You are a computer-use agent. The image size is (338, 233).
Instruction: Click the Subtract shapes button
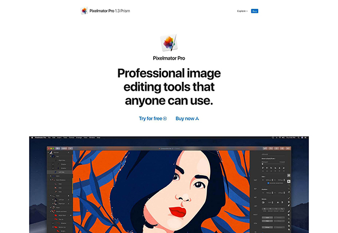coord(270,209)
